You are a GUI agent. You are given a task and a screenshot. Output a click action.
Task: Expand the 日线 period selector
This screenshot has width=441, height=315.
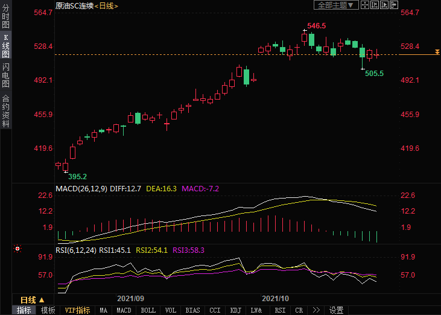point(33,300)
